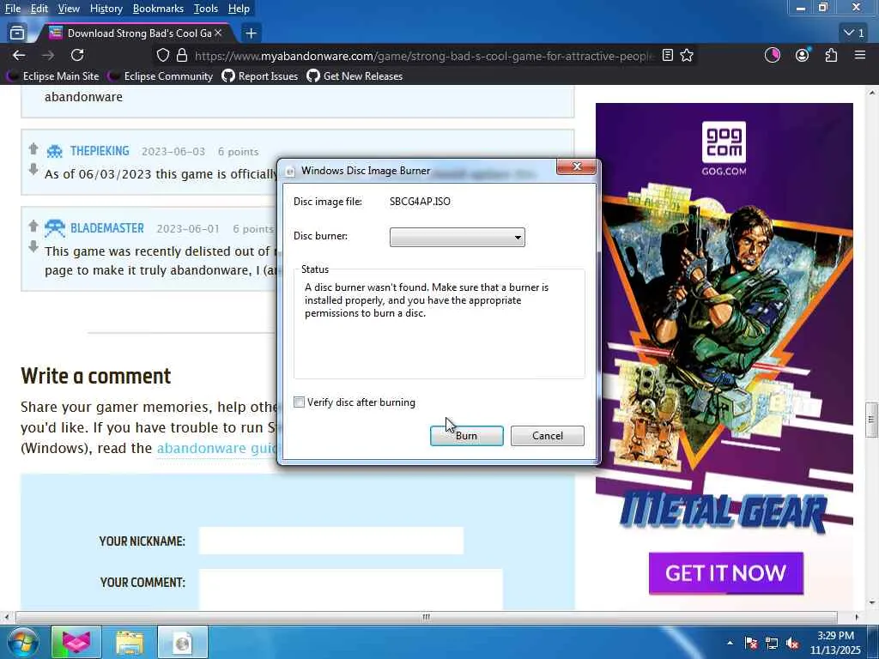Click the tracking protection shield icon
879x659 pixels.
coord(162,55)
